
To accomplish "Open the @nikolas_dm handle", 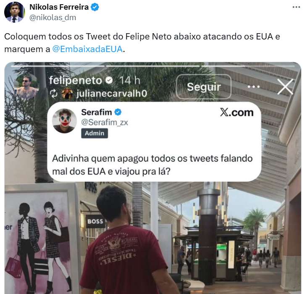I will point(52,18).
